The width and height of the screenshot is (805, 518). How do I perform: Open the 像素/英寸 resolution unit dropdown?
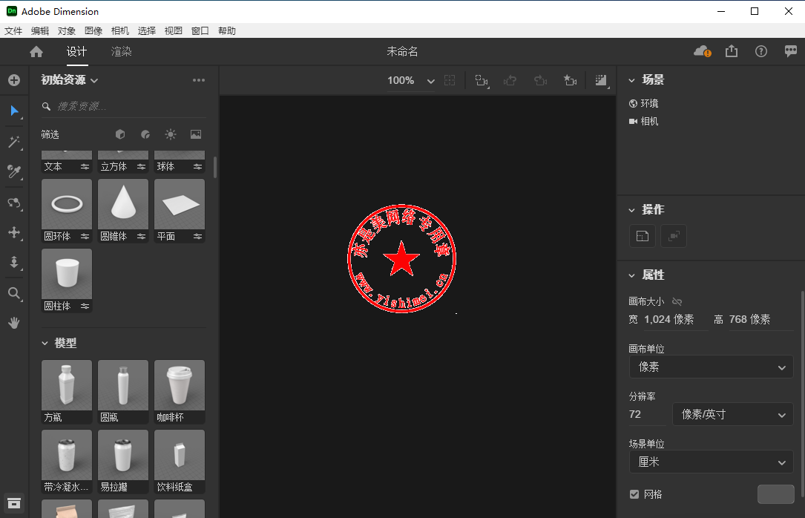(x=732, y=414)
